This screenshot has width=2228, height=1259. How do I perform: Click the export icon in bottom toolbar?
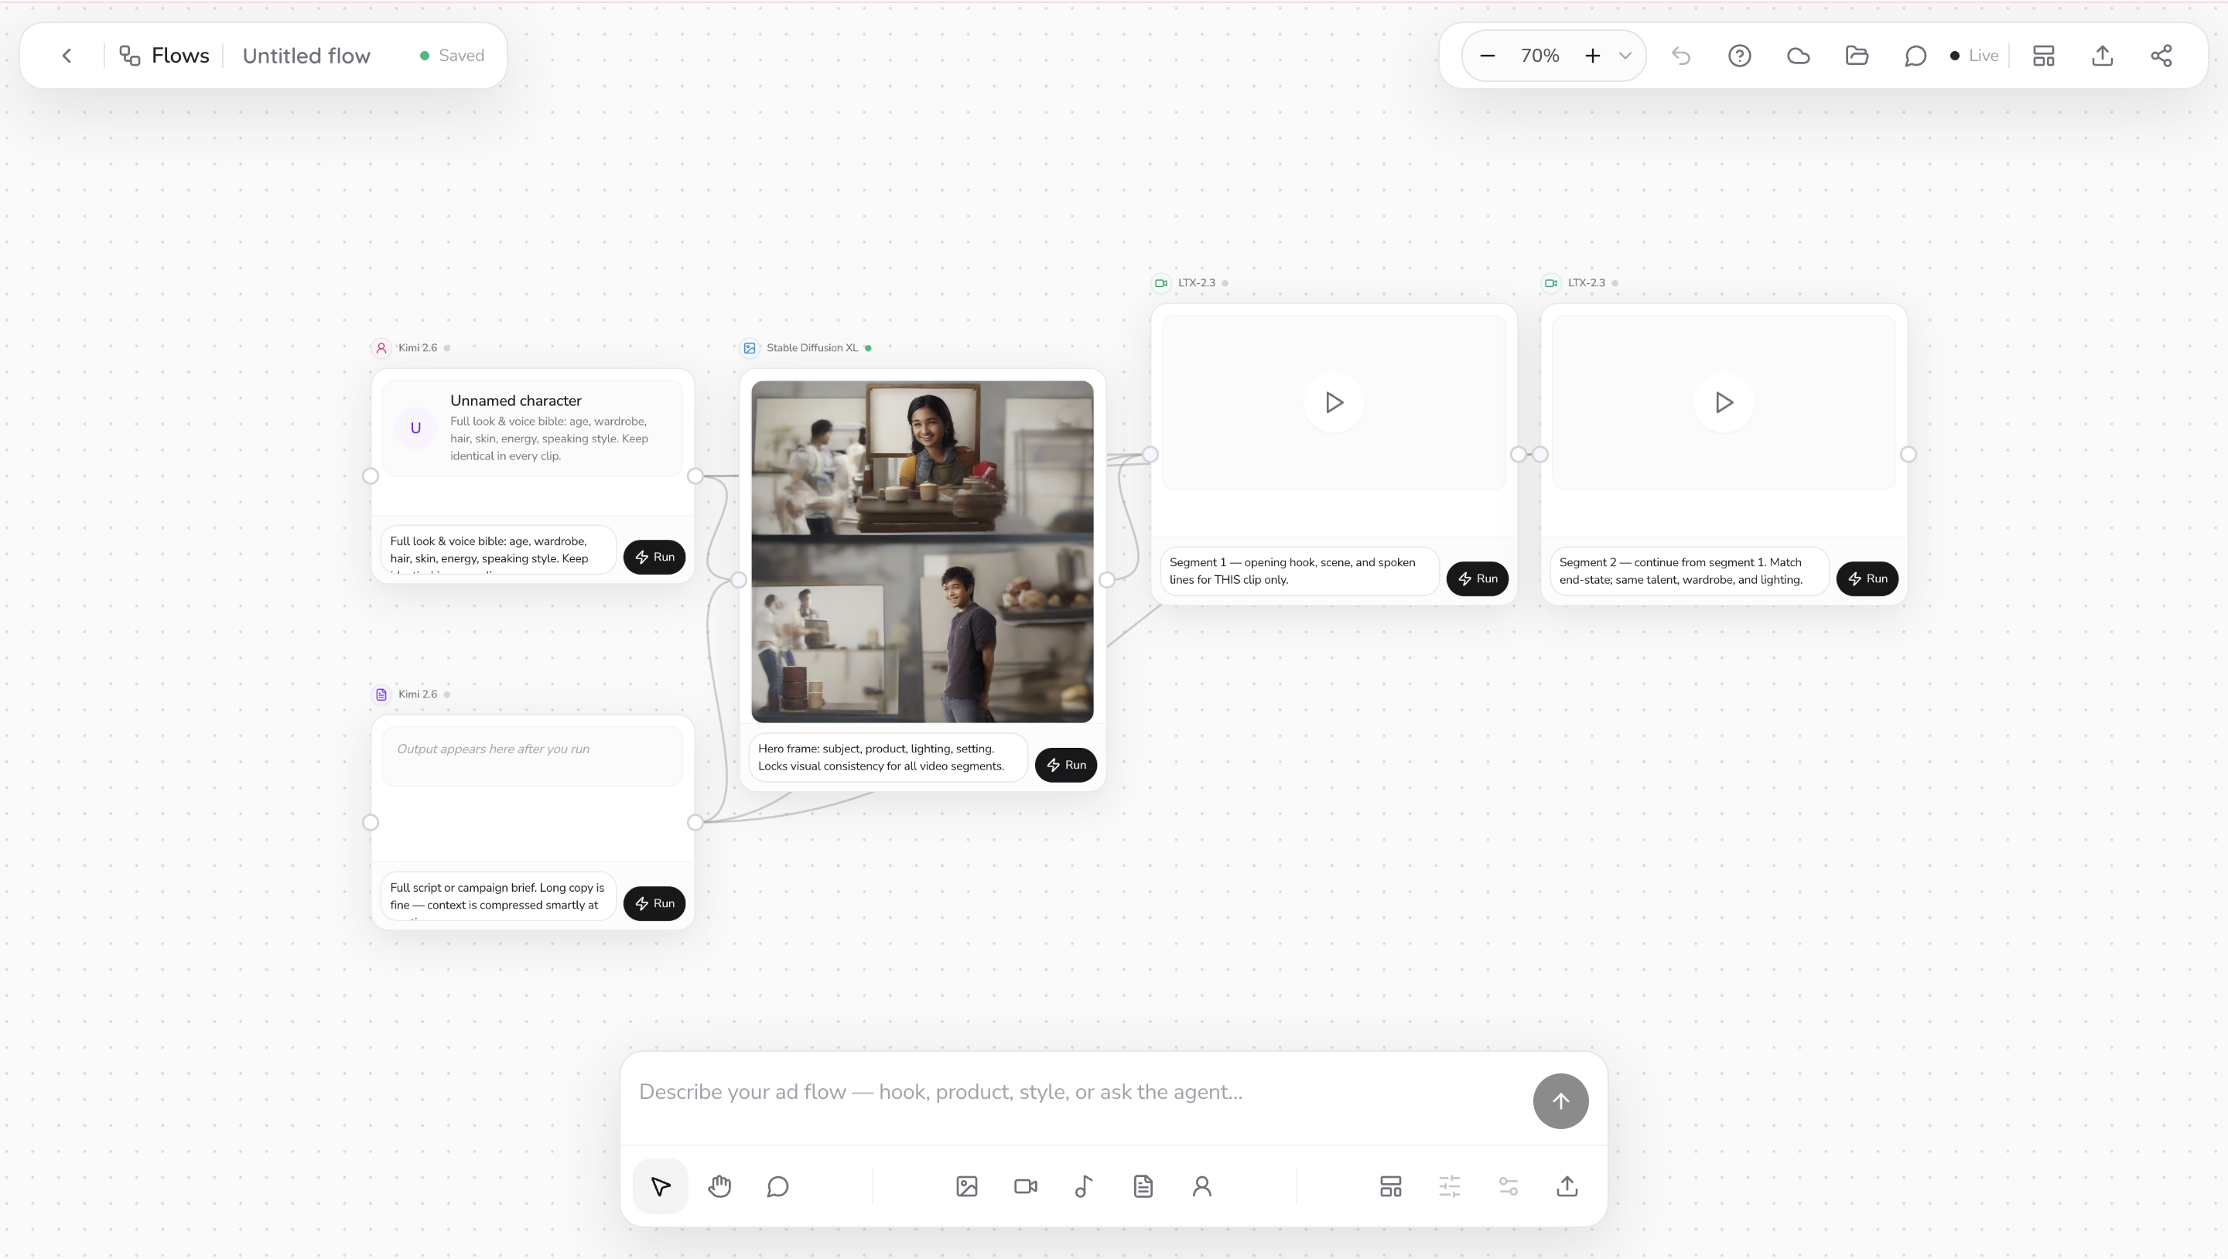(1567, 1186)
